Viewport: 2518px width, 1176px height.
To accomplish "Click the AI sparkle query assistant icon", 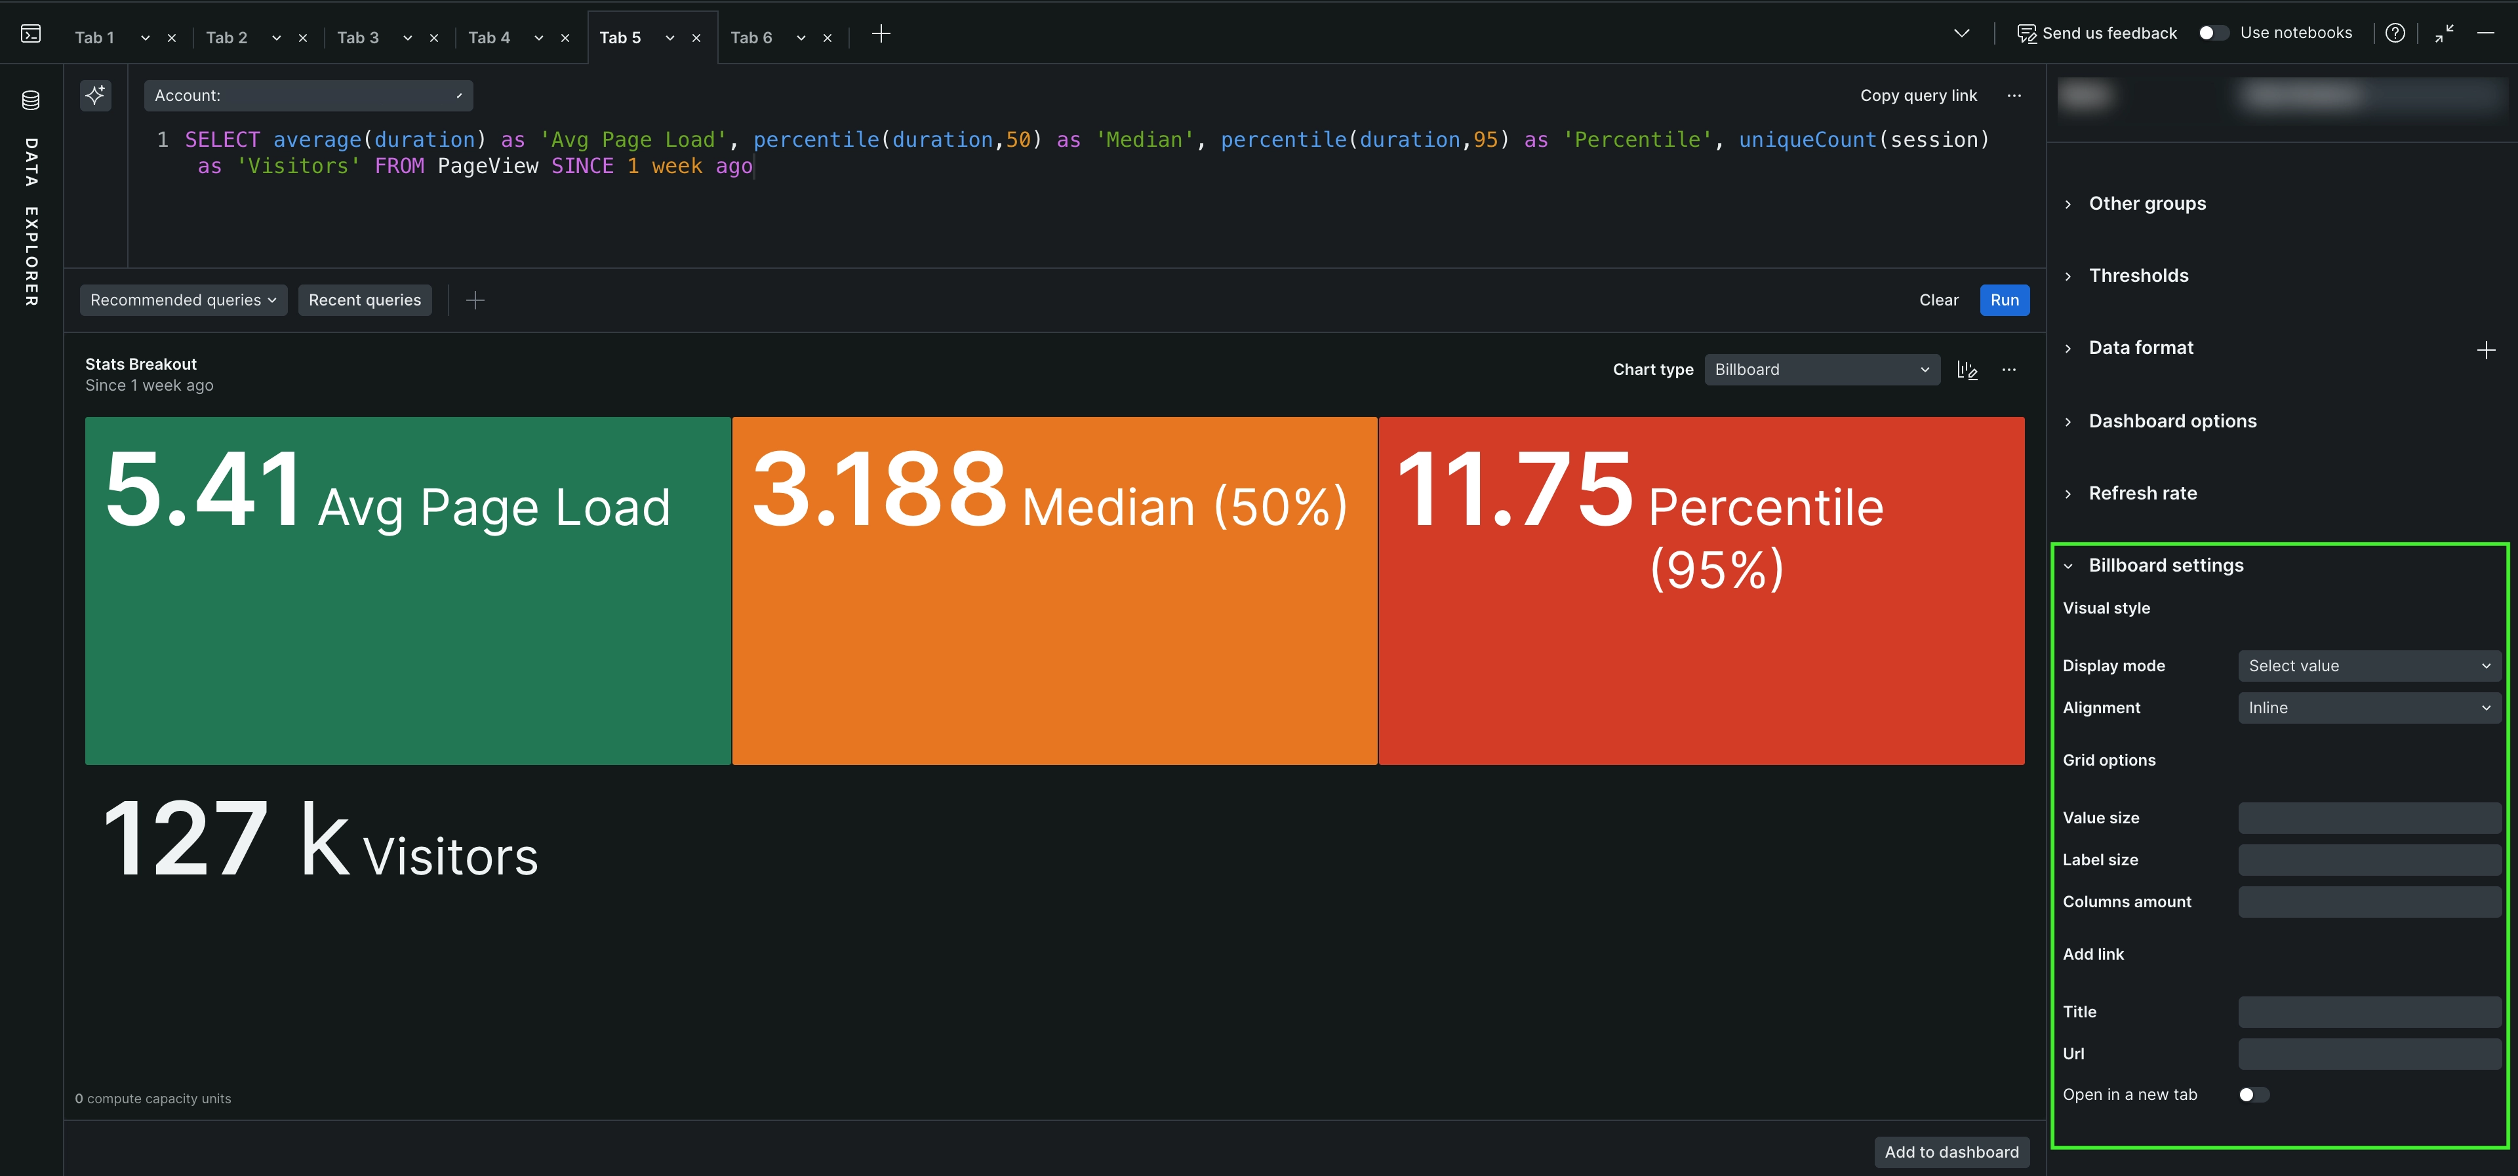I will tap(95, 95).
